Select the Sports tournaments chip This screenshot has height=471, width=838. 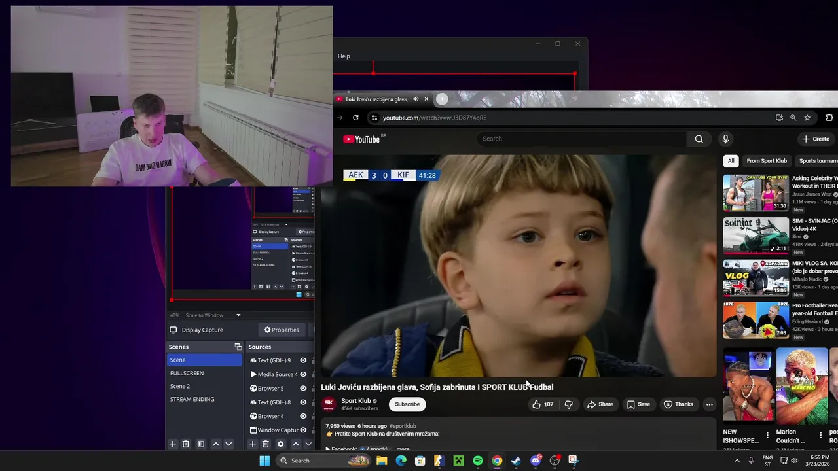[x=818, y=161]
